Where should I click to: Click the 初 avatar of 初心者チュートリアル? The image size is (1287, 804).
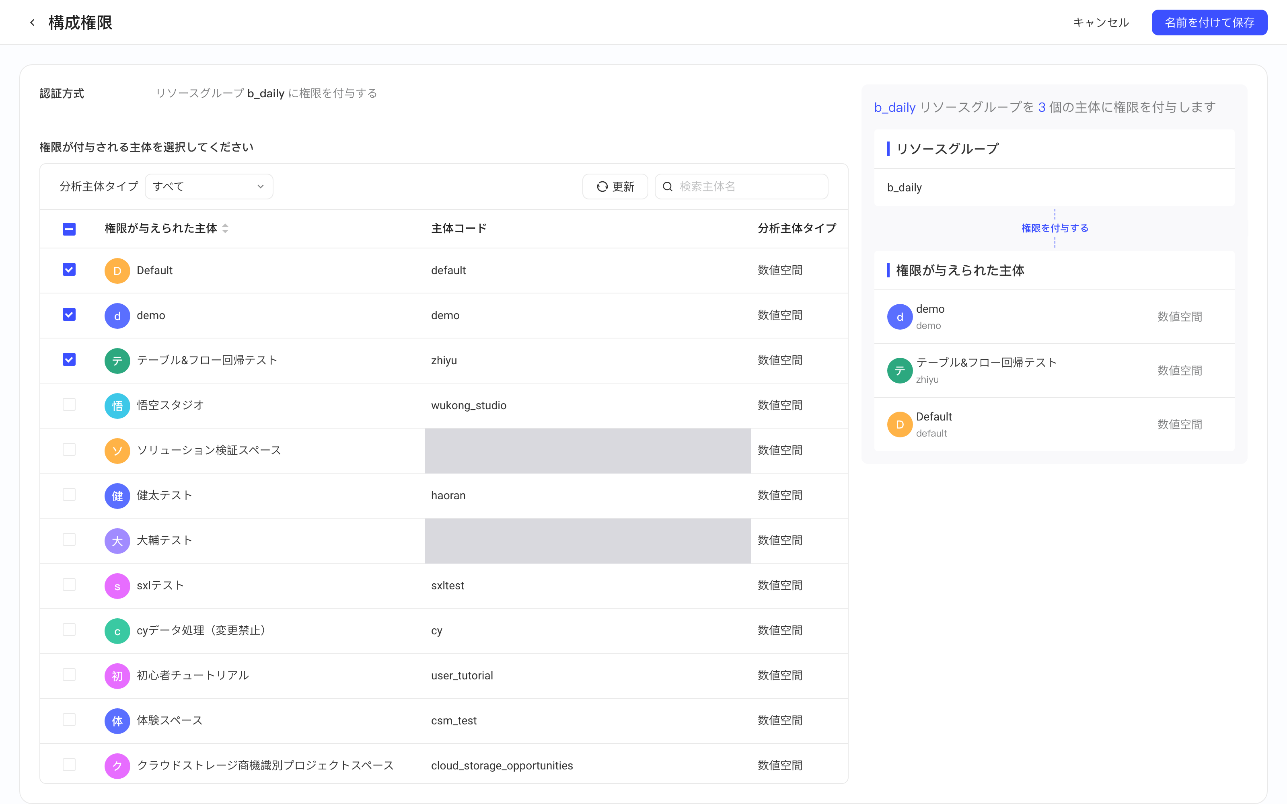(x=117, y=676)
